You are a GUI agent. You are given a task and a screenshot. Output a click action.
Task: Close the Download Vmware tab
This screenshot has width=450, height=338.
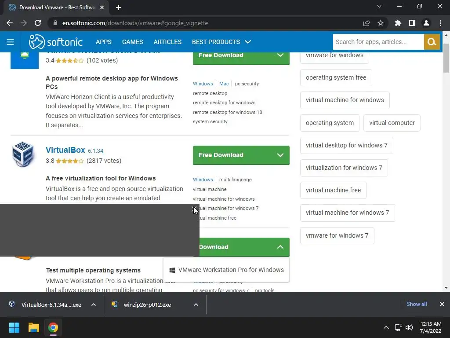click(x=102, y=7)
